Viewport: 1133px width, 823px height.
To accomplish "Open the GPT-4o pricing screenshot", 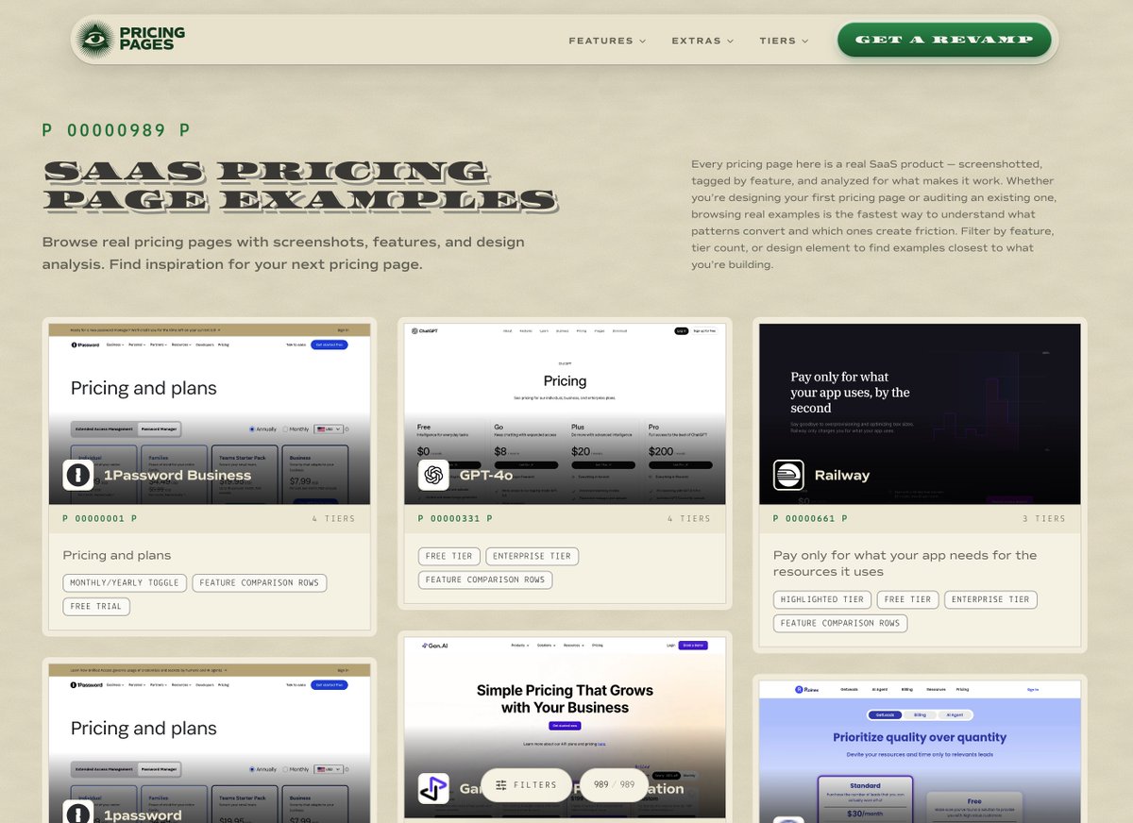I will click(x=565, y=414).
